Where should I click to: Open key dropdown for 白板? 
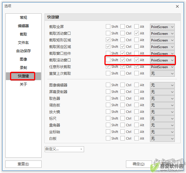click(162, 139)
